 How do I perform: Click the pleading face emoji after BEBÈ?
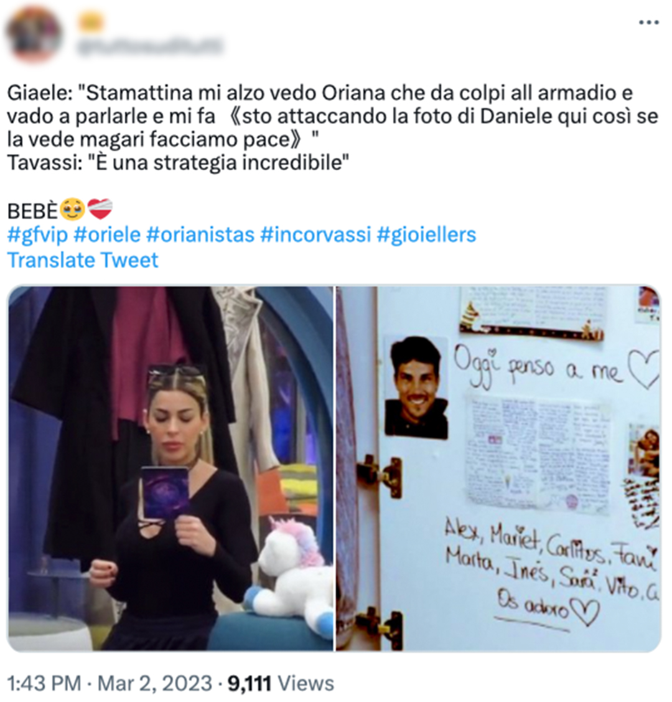click(x=72, y=210)
